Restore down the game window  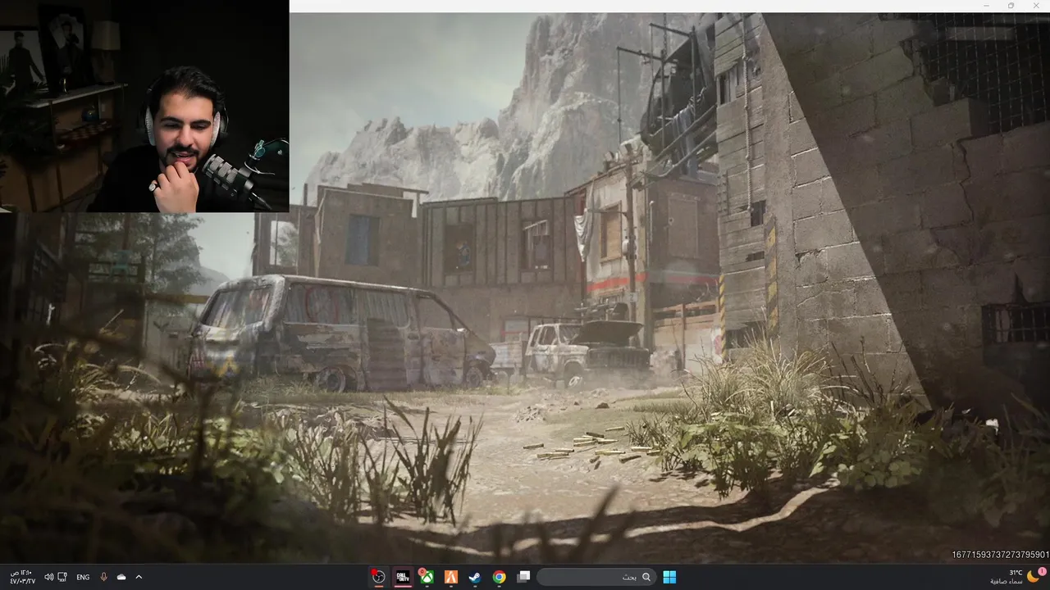[1011, 6]
